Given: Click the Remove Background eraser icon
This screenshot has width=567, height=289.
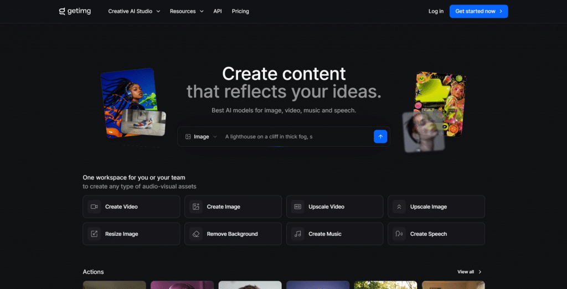Looking at the screenshot, I should click(x=196, y=234).
